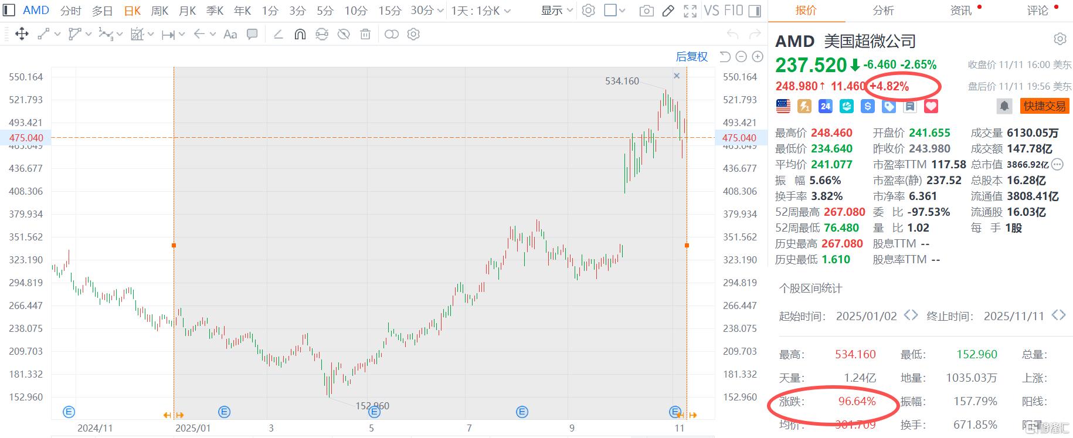This screenshot has width=1073, height=438.
Task: Select the move crosshair tool
Action: (22, 35)
